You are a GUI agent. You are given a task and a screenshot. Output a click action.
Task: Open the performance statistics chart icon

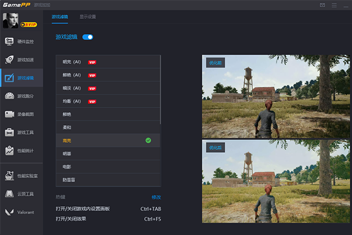[x=9, y=150]
